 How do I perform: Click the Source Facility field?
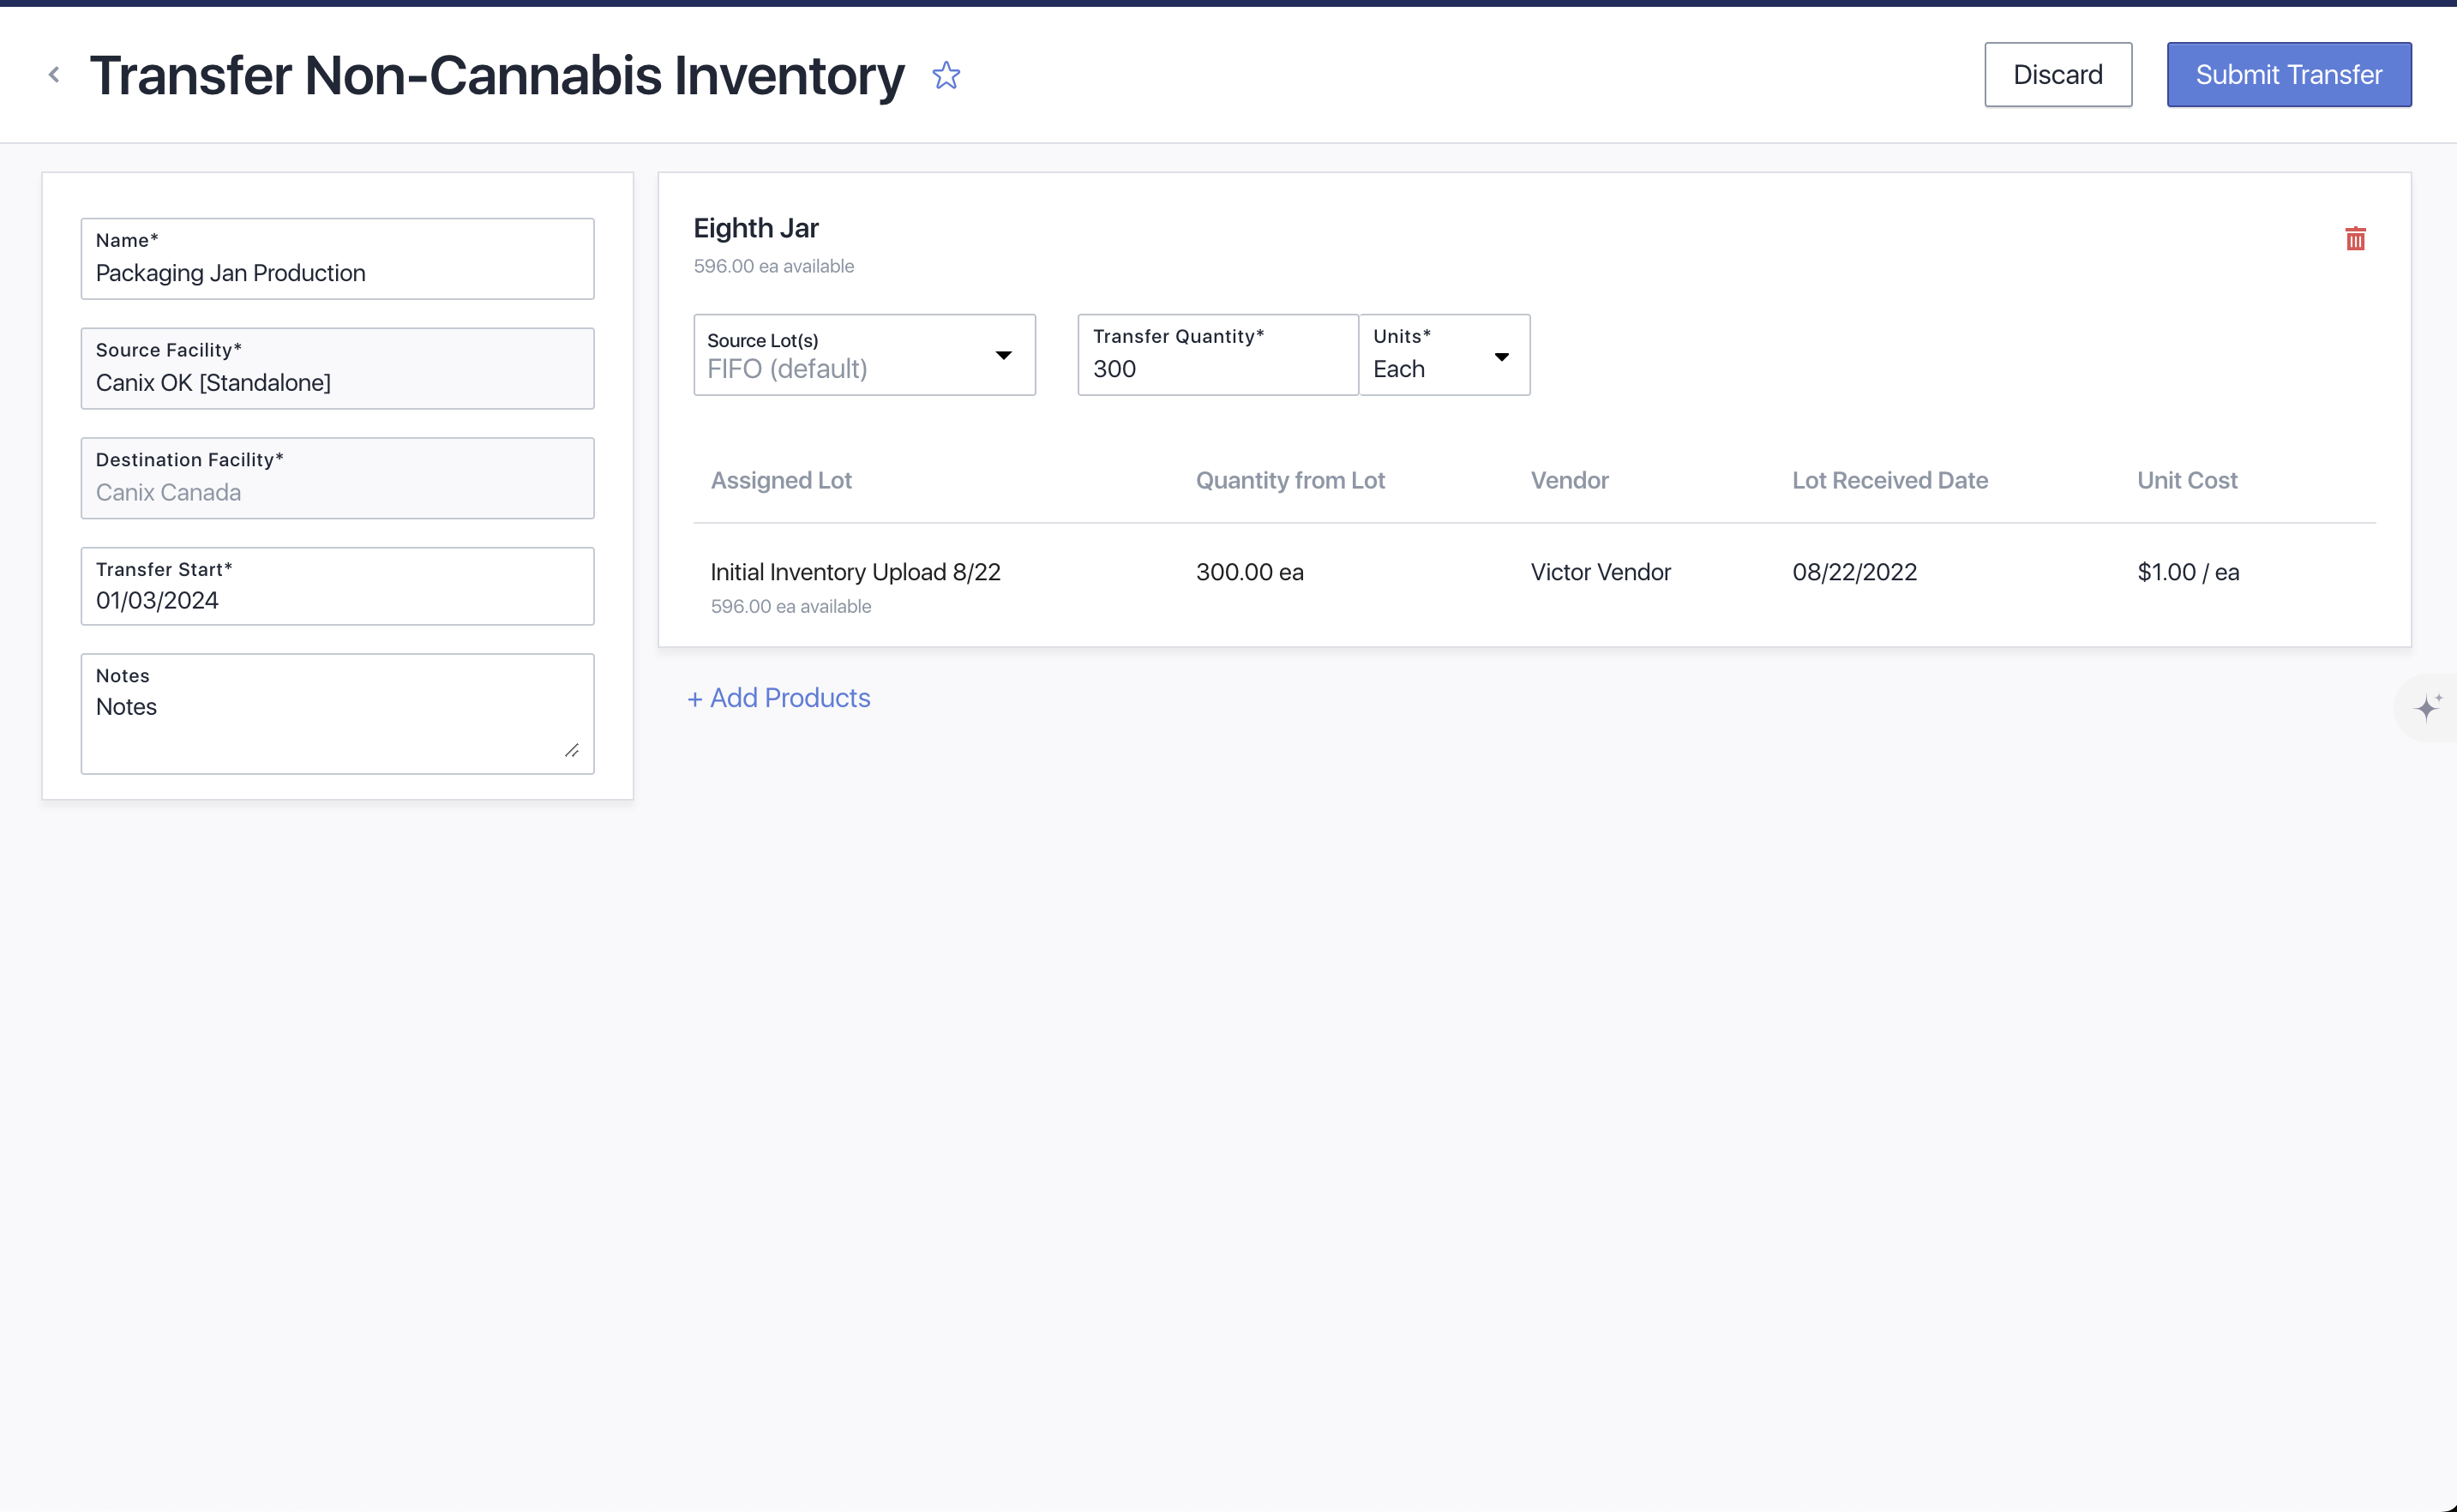coord(337,382)
